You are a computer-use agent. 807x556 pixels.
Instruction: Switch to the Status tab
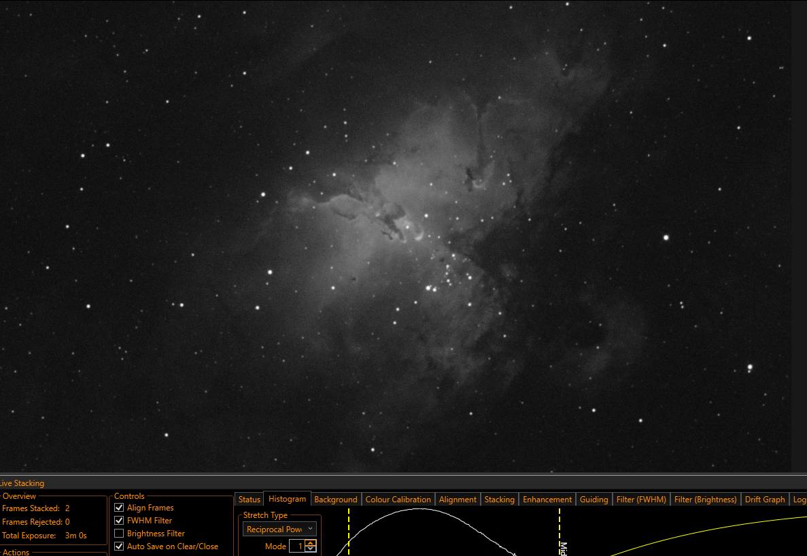[x=249, y=500]
